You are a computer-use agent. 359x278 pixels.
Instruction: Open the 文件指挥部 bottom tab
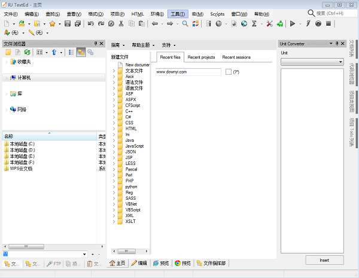tap(212, 263)
